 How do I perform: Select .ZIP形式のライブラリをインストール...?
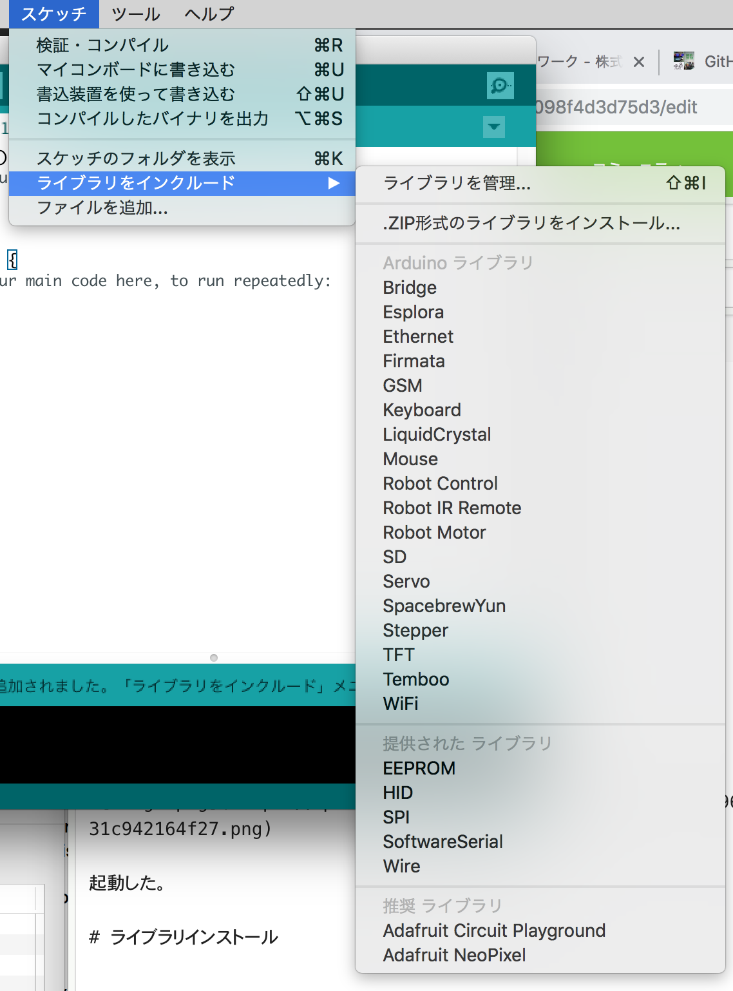click(x=532, y=223)
